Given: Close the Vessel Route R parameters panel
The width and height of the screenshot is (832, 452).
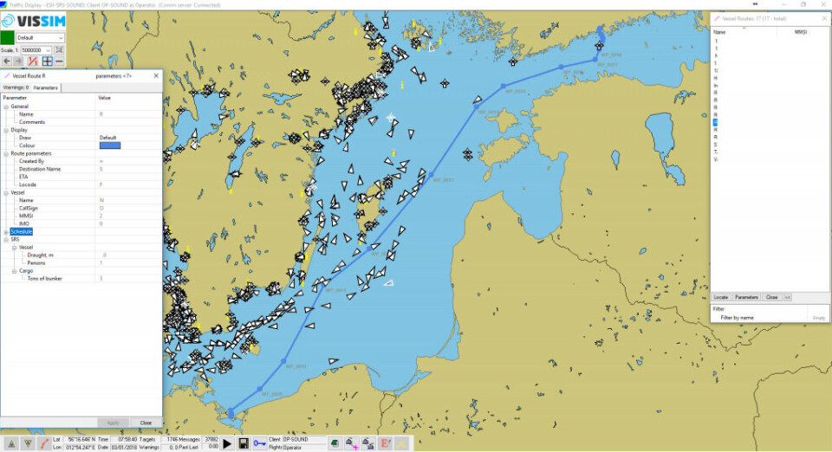Looking at the screenshot, I should (x=156, y=76).
